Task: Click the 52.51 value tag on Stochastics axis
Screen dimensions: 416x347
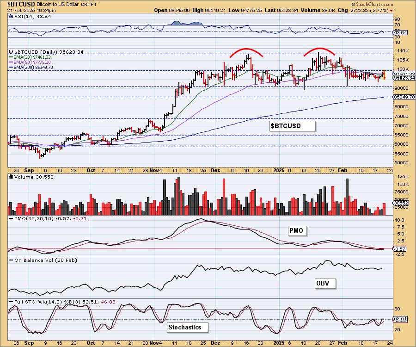Action: (400, 318)
